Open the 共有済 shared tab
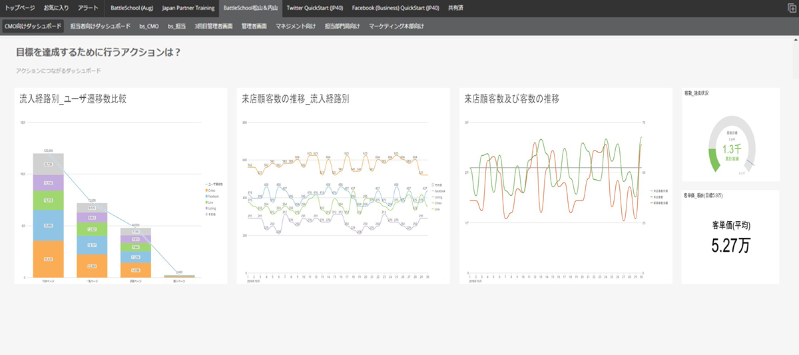 pos(457,8)
